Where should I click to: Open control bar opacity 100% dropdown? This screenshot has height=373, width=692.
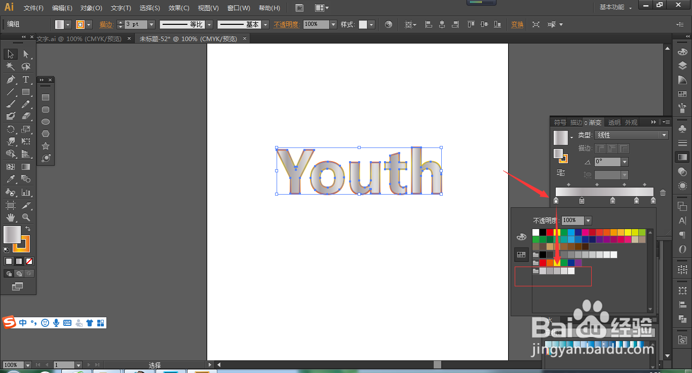pyautogui.click(x=333, y=24)
